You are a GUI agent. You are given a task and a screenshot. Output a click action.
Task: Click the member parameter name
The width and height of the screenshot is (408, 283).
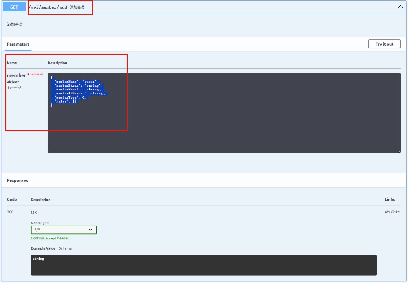[16, 75]
